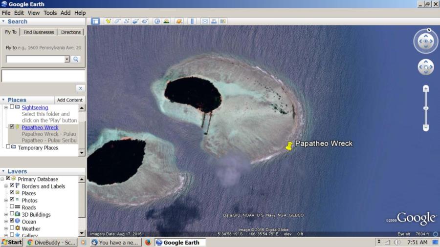Email the current view icon

205,21
